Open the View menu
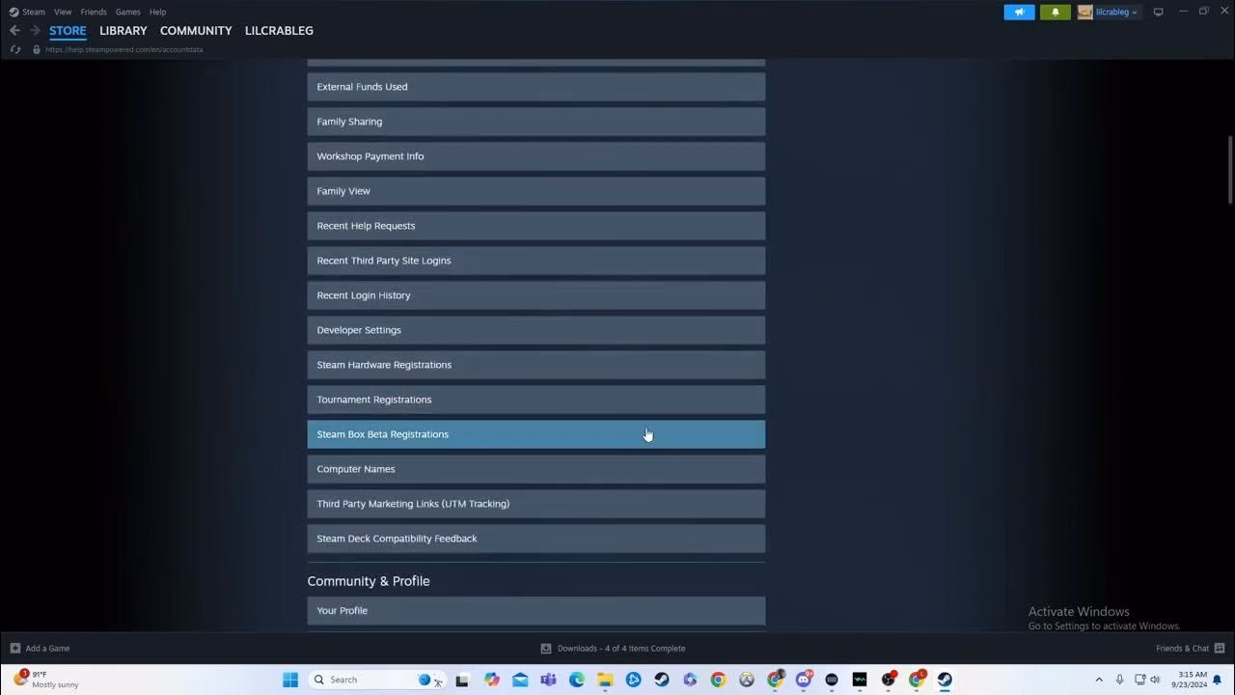The width and height of the screenshot is (1235, 695). click(63, 12)
